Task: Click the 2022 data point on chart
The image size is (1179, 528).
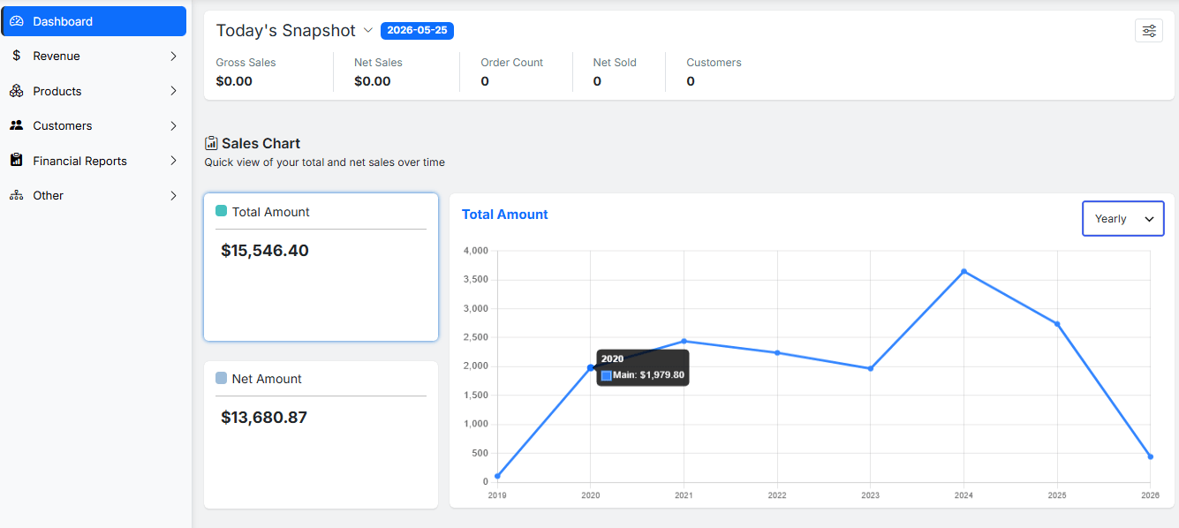Action: [x=777, y=352]
